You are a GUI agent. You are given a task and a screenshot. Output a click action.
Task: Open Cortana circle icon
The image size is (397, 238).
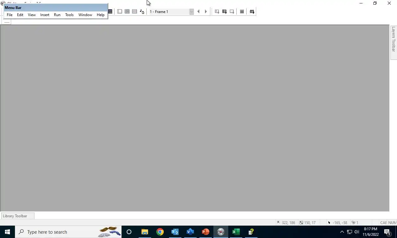click(x=129, y=232)
